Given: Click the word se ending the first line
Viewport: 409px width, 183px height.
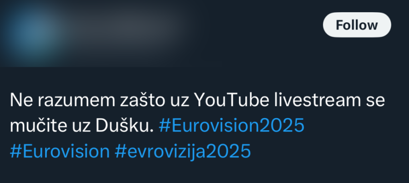Looking at the screenshot, I should coord(375,101).
